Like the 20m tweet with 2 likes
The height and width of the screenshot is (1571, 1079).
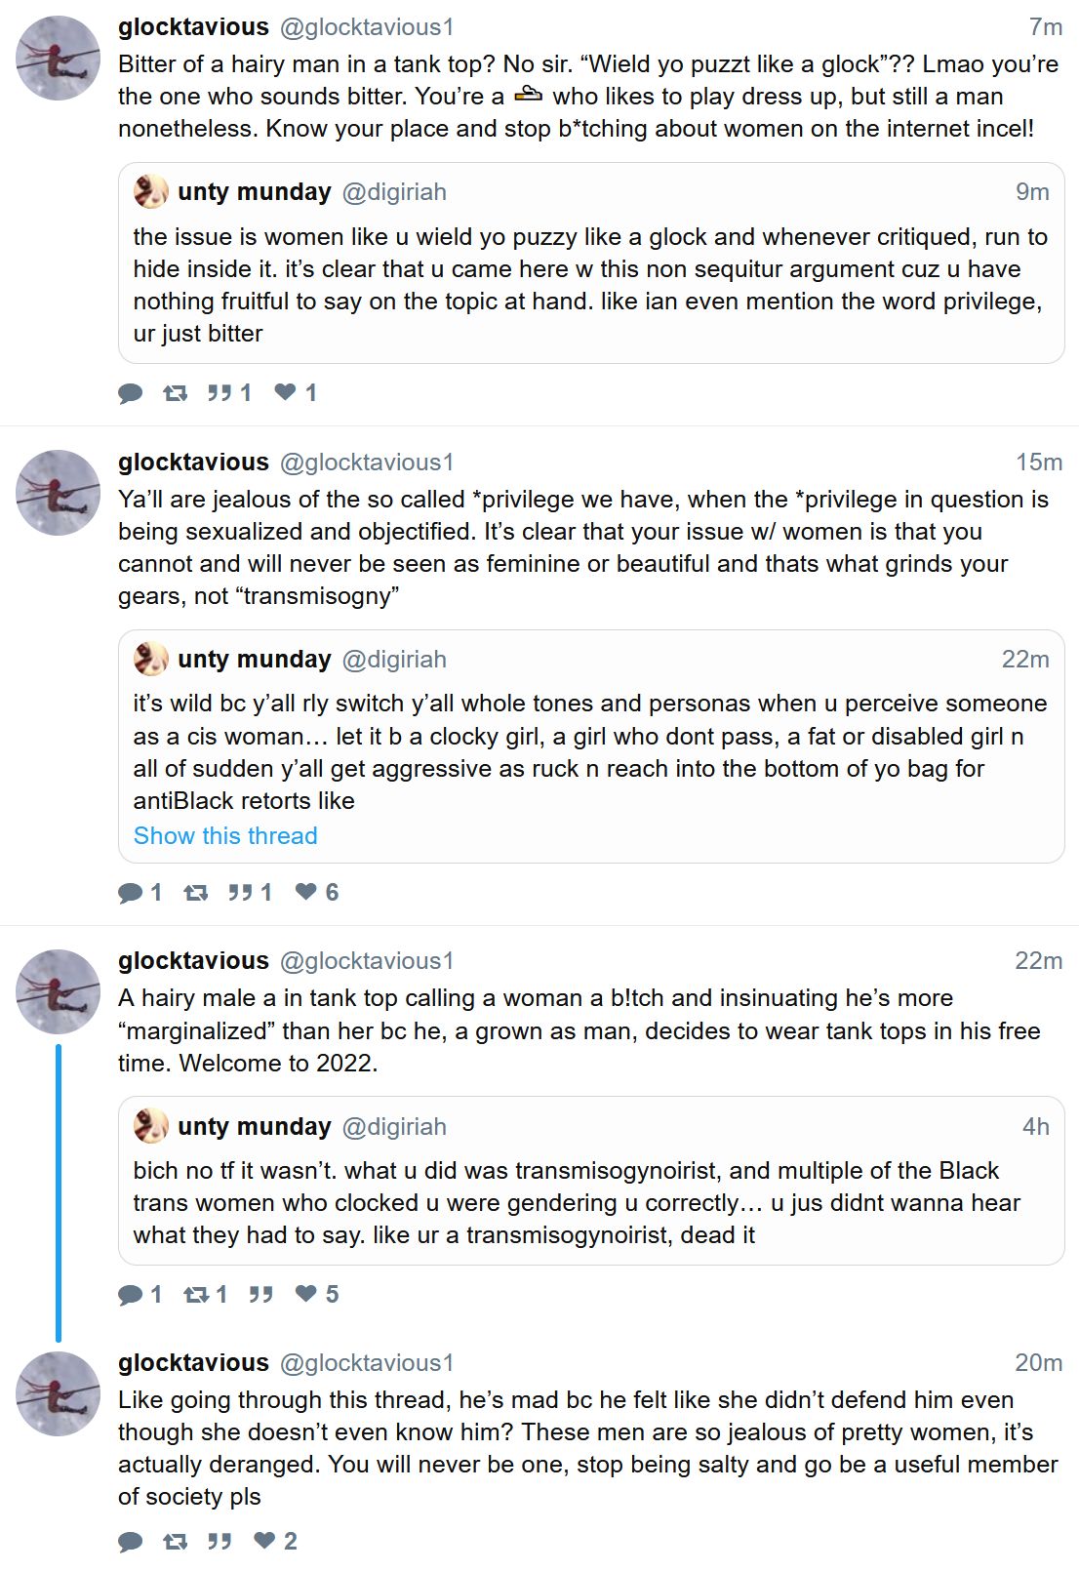click(x=264, y=1541)
